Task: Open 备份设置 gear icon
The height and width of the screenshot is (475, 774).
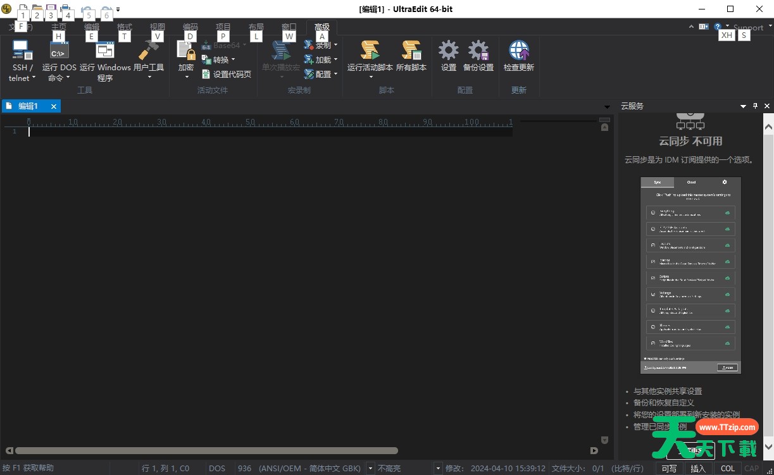Action: tap(478, 51)
